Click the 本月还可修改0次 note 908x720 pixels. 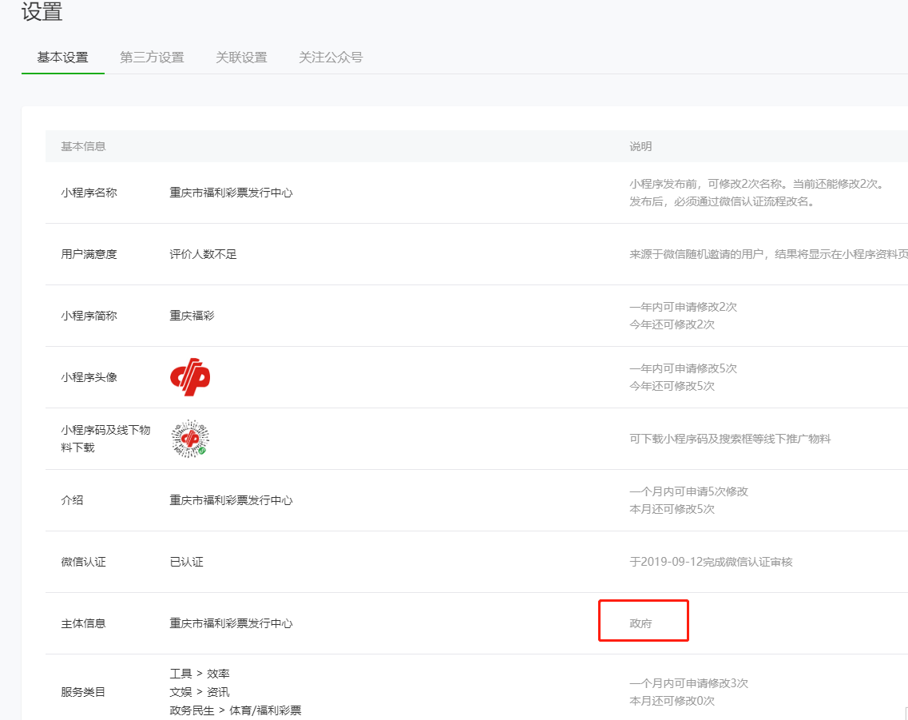672,701
